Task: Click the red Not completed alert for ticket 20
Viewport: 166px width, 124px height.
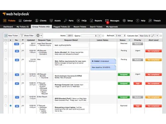Action: point(153,51)
